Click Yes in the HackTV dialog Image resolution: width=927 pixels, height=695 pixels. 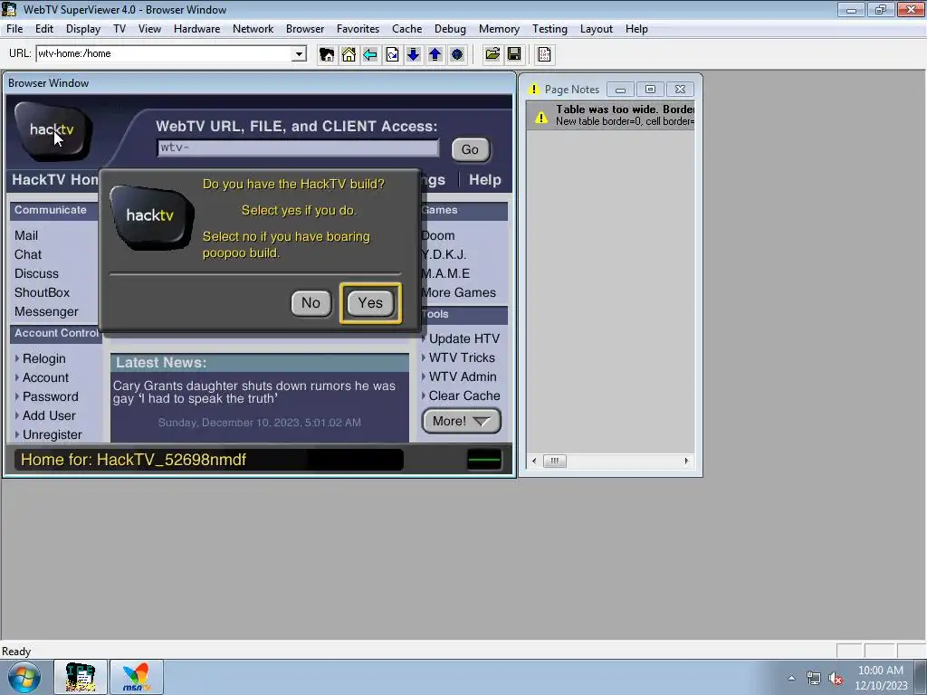pos(370,302)
